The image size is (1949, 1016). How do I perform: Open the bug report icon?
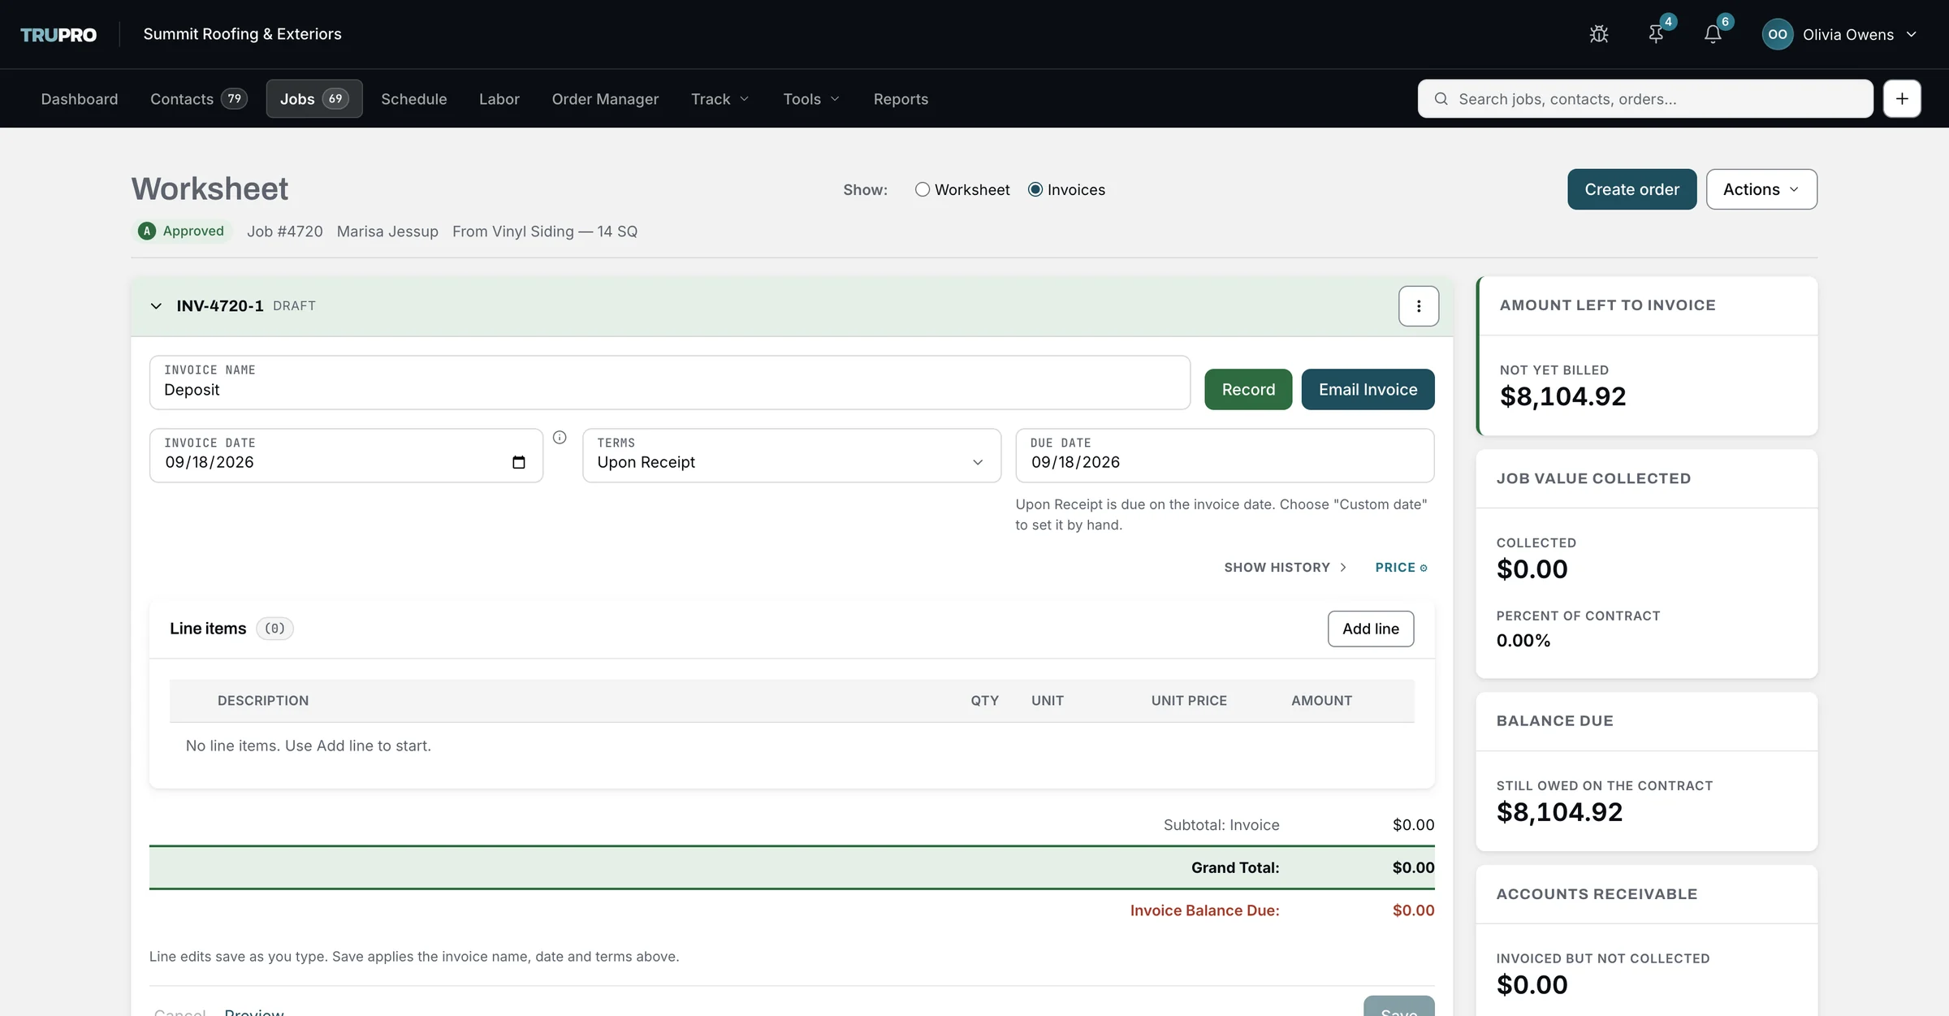1599,34
